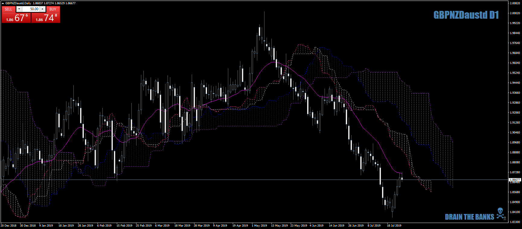Collapse the one-click trading panel triangle
This screenshot has height=229, width=522.
(3, 3)
